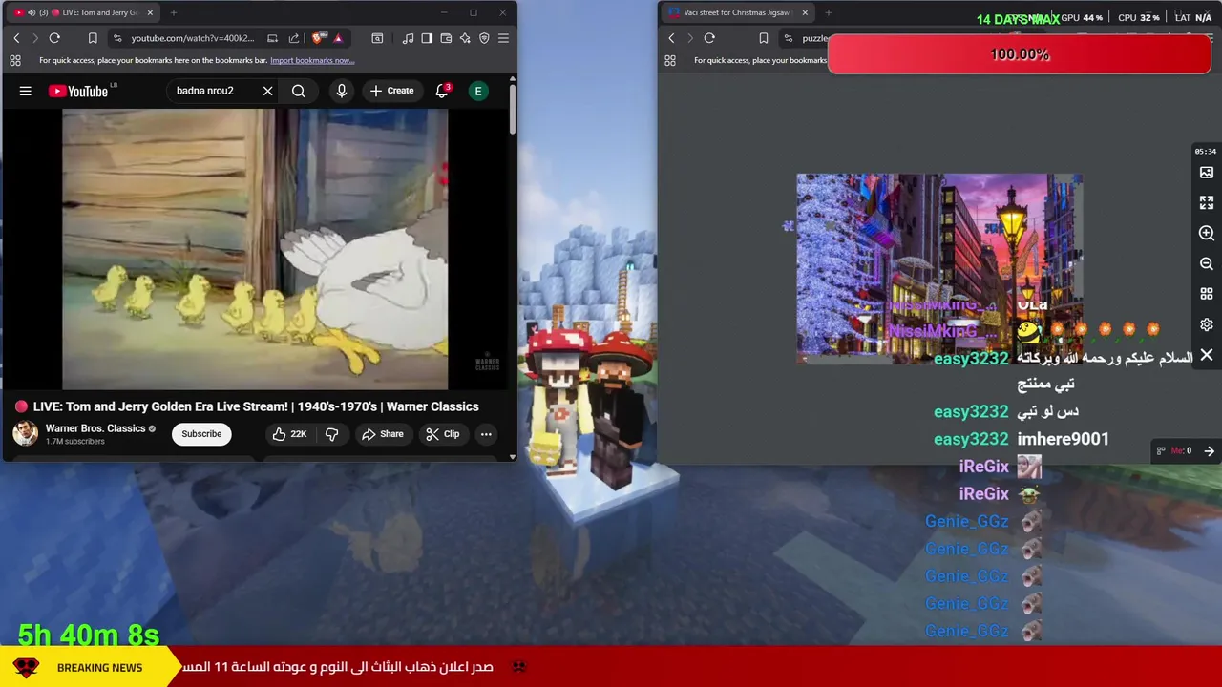Click the 'easy3232' name beside imhere9001
Viewport: 1222px width, 687px height.
(971, 439)
